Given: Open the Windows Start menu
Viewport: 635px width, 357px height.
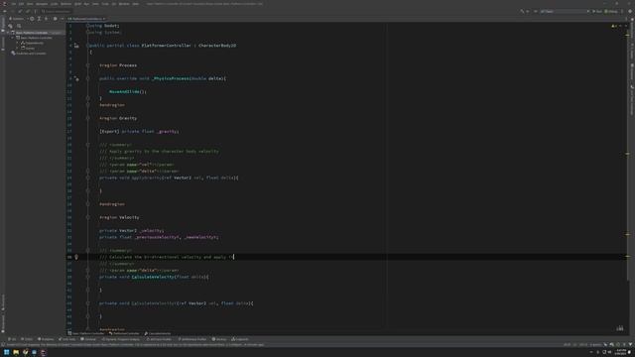Looking at the screenshot, I should [7, 353].
